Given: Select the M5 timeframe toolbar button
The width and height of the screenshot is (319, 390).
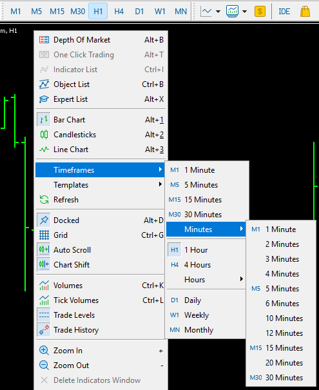Looking at the screenshot, I should click(36, 11).
